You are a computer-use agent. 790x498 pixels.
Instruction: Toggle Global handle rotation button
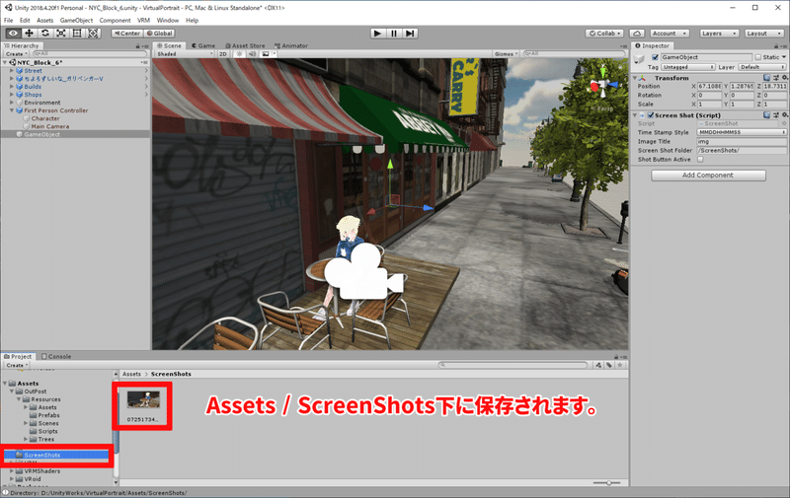[x=159, y=34]
